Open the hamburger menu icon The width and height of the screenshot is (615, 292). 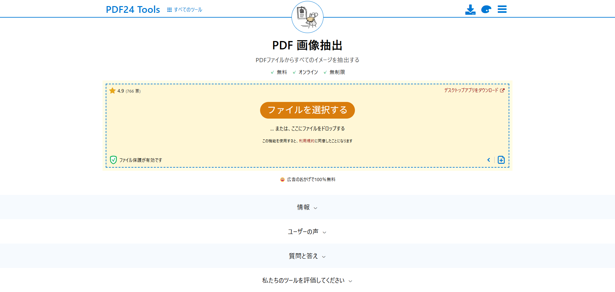[502, 9]
